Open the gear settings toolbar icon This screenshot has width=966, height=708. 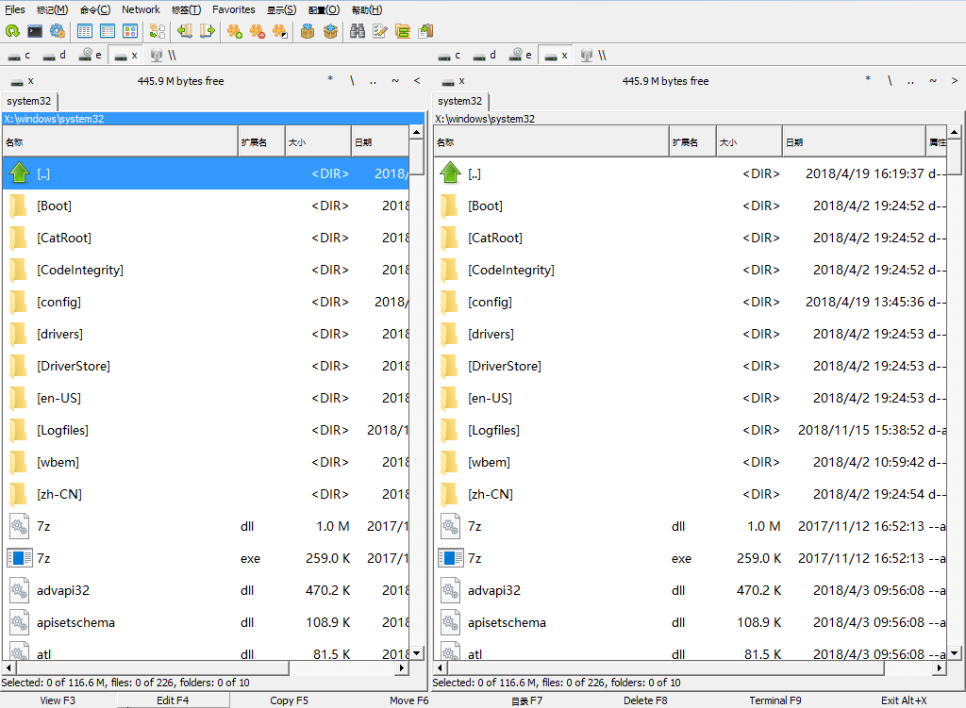pos(58,31)
